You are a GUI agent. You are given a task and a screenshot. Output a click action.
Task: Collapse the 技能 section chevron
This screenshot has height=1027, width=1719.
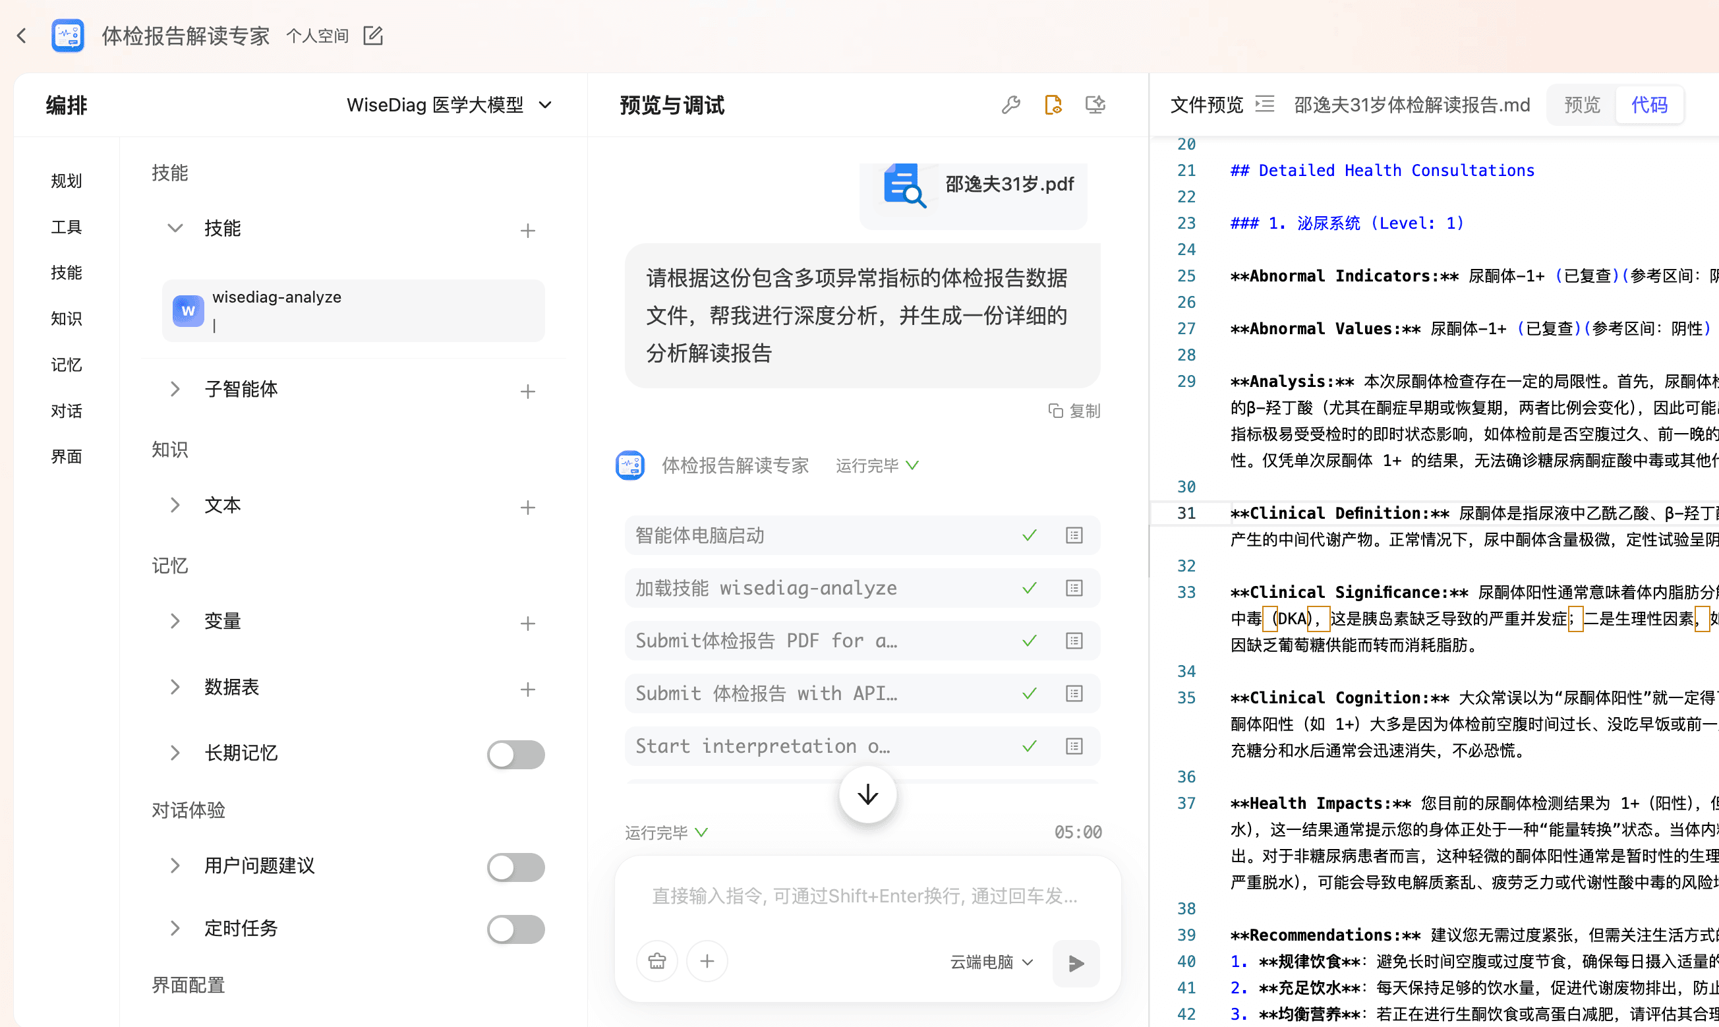click(175, 227)
